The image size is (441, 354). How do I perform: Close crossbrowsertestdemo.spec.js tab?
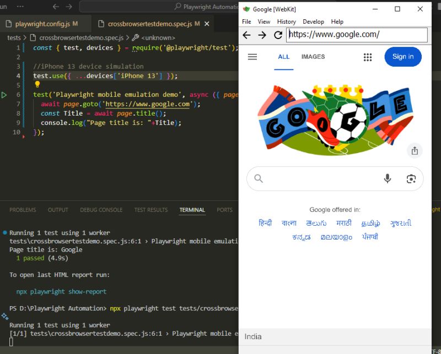[x=207, y=24]
